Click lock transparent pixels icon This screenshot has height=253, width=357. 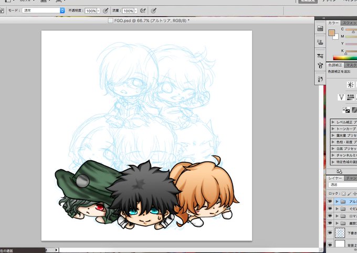[343, 194]
